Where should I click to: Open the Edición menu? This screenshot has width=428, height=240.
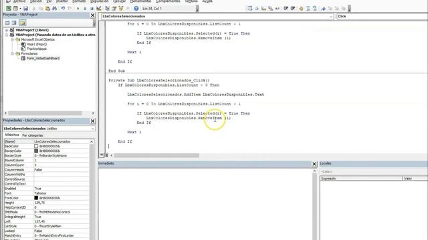pos(36,1)
